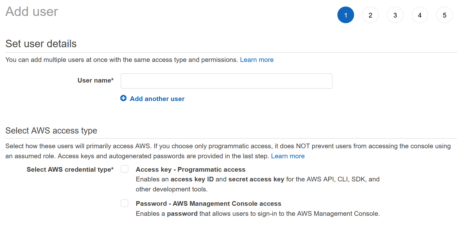
Task: Jump to step 2 indicator
Action: tap(370, 15)
